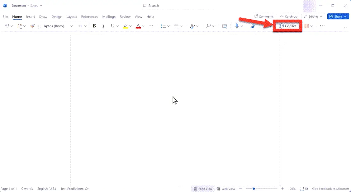
Task: Open the font color dropdown arrow
Action: [143, 26]
